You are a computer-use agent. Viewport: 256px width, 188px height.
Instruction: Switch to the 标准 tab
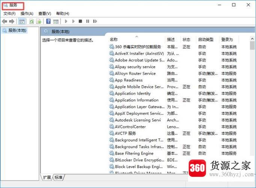(59, 177)
